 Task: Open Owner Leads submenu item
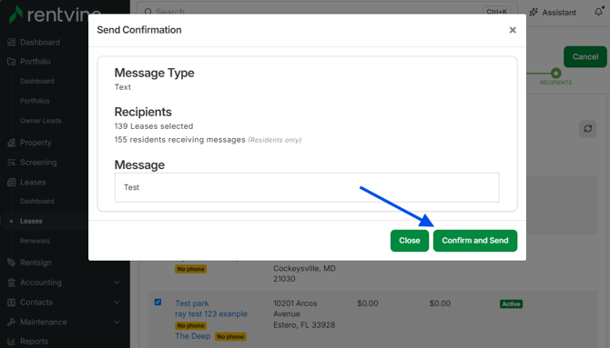point(40,121)
